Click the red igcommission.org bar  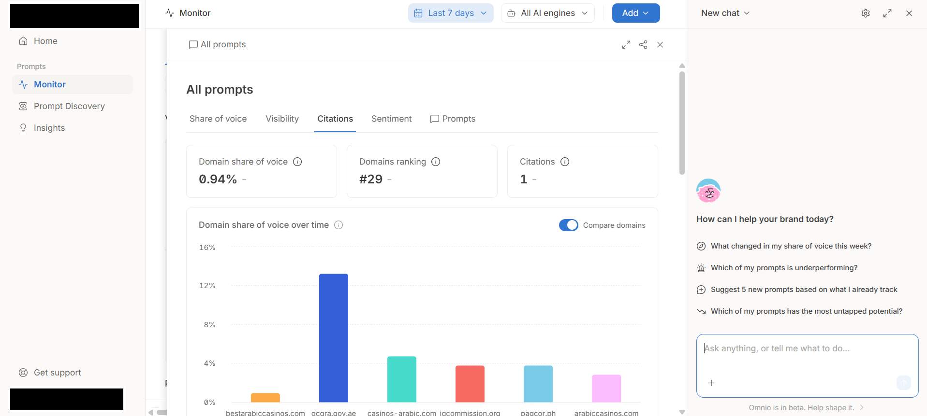[x=470, y=384]
